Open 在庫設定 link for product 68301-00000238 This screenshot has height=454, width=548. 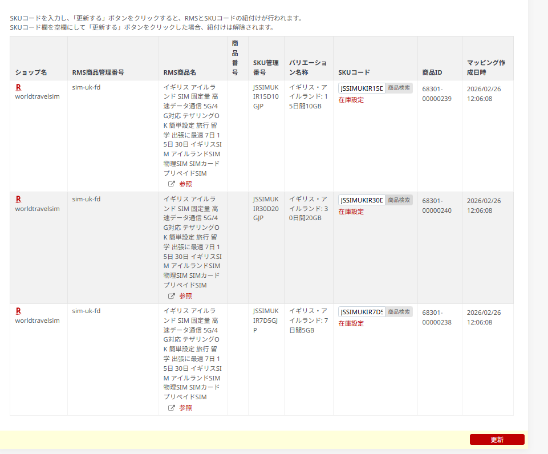pos(351,323)
